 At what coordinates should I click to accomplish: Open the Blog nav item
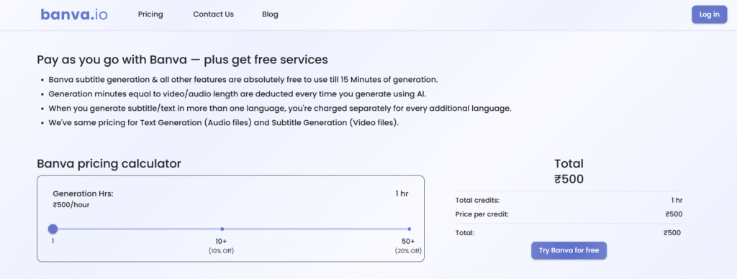click(271, 14)
